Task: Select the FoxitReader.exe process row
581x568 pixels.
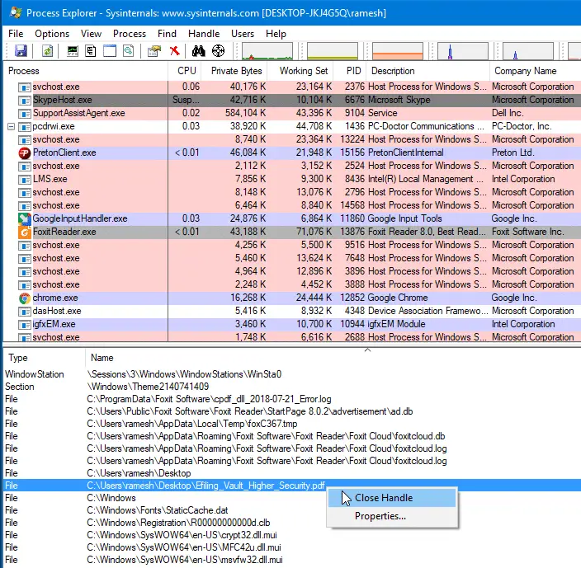Action: click(x=292, y=232)
